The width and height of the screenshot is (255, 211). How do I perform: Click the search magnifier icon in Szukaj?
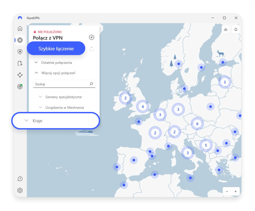[x=91, y=84]
